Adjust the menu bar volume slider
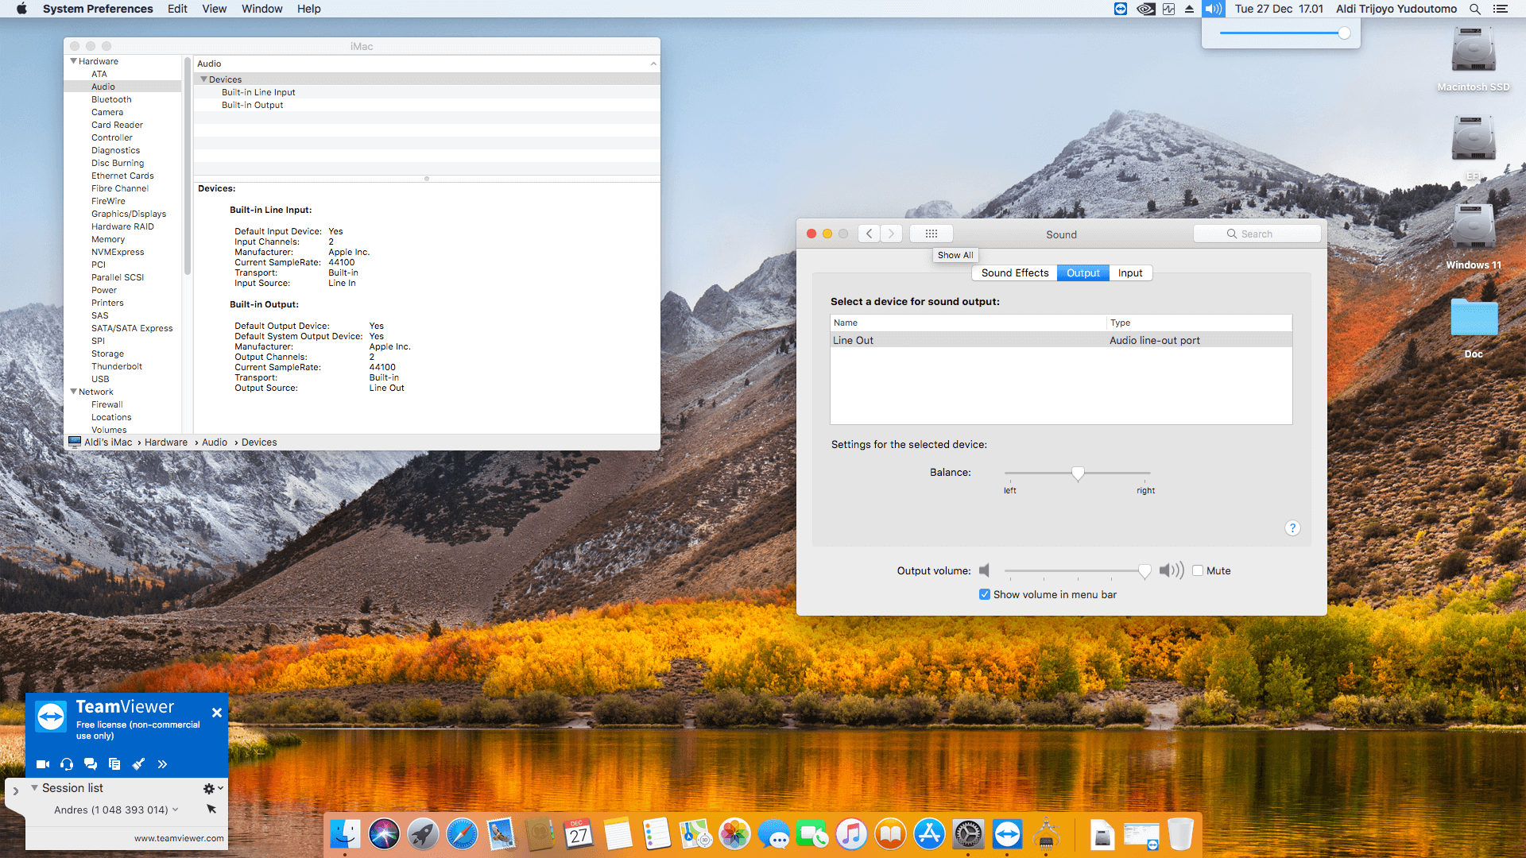This screenshot has width=1526, height=858. point(1344,33)
